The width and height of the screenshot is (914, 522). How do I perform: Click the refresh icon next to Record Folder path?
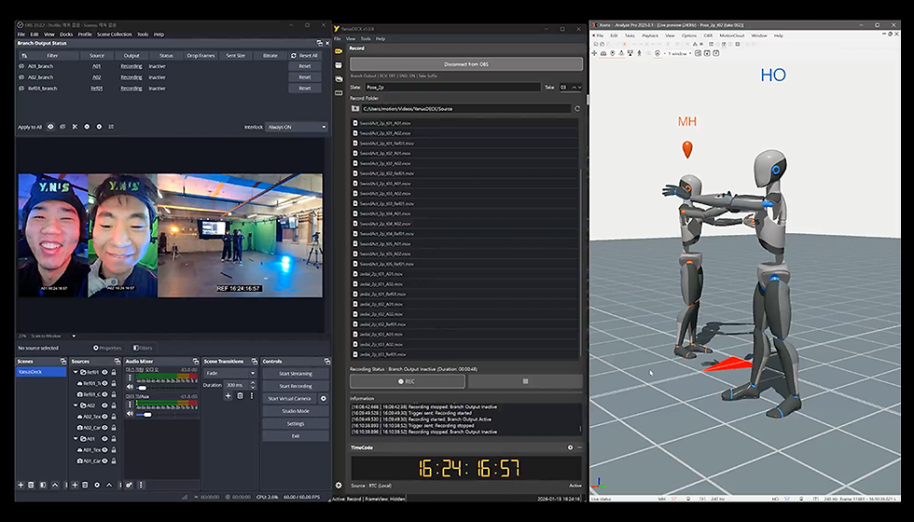point(577,108)
